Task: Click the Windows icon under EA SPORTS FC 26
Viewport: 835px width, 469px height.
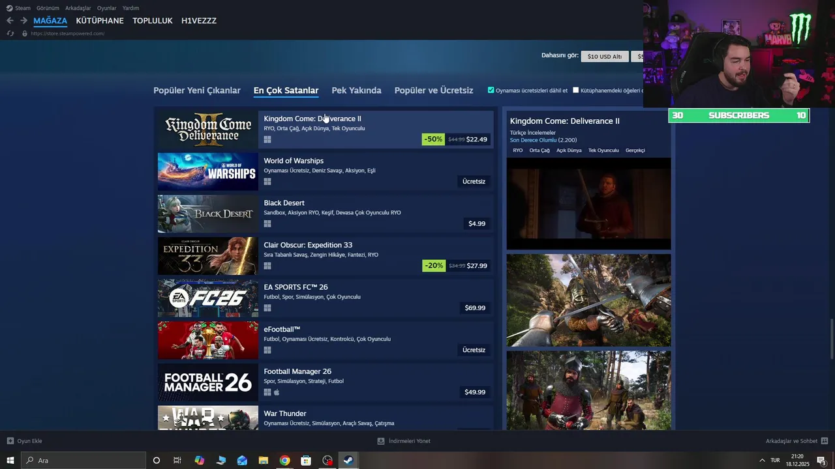Action: click(267, 307)
